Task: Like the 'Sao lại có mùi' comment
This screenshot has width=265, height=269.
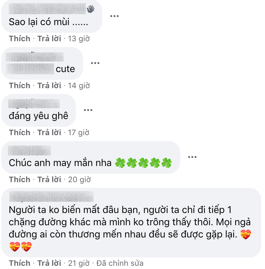Action: [20, 39]
